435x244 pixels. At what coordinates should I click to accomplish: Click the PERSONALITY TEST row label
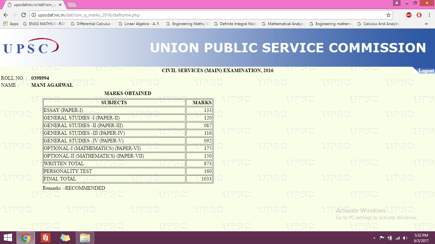point(68,171)
